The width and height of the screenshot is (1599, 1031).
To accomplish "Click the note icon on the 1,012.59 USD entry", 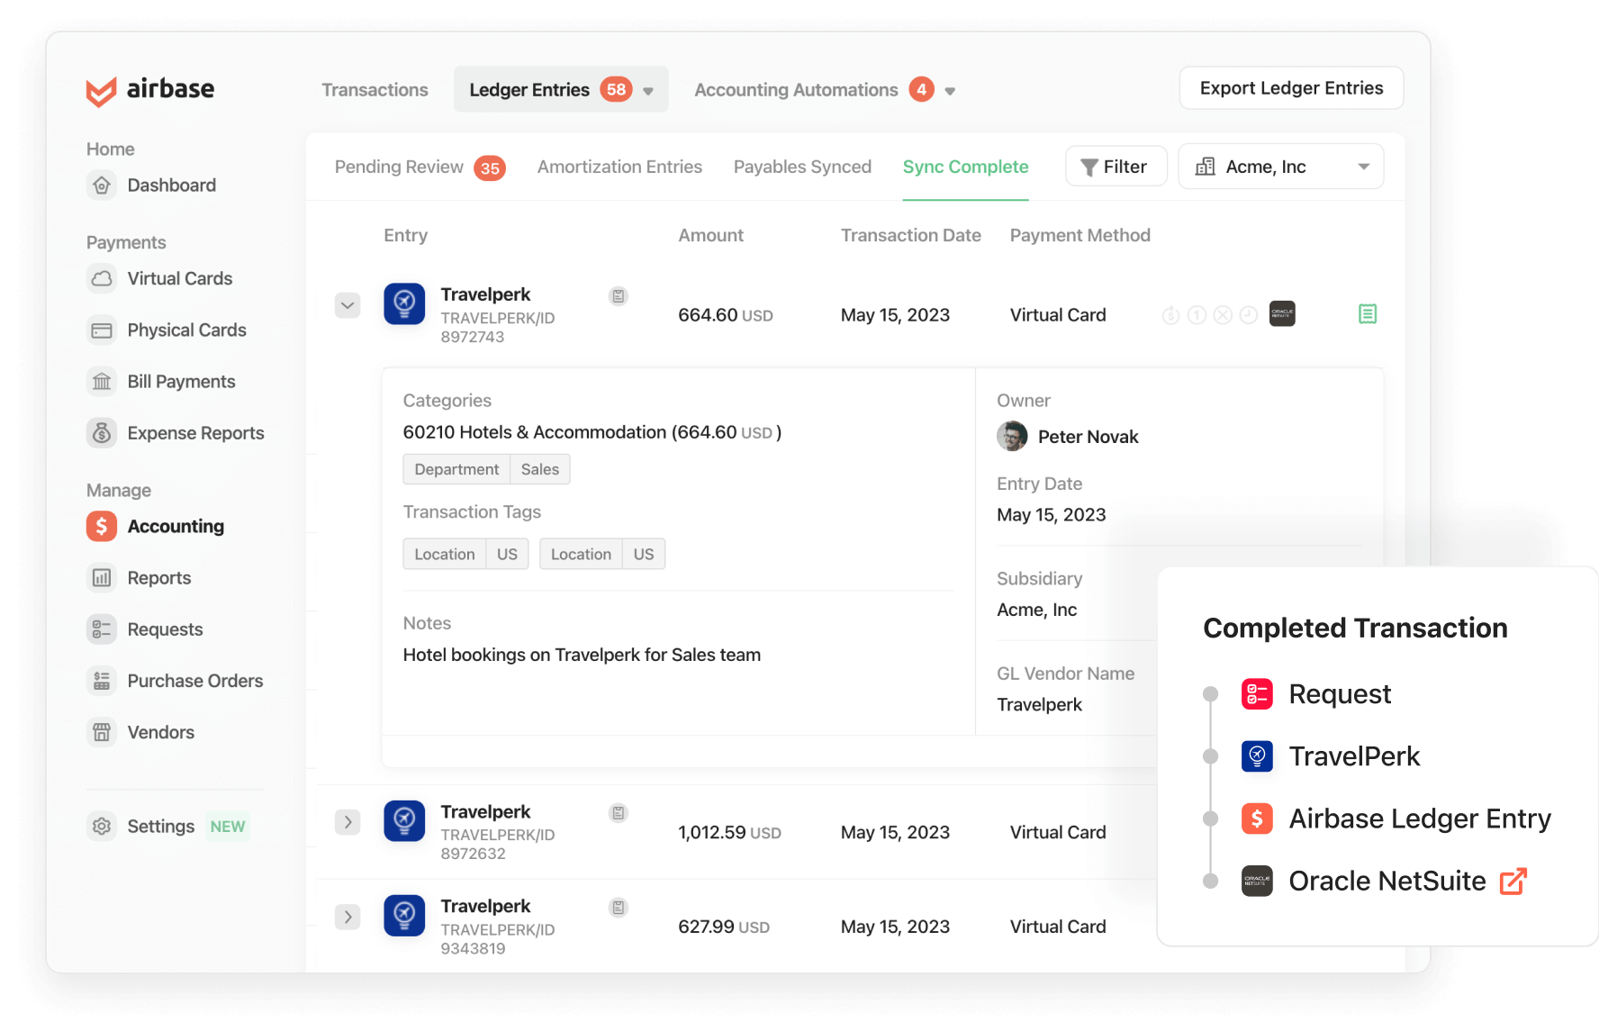I will click(x=619, y=813).
